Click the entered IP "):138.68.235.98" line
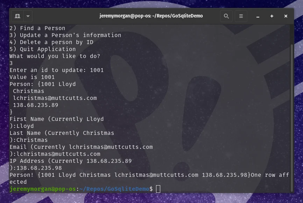The height and width of the screenshot is (203, 303). click(x=36, y=168)
